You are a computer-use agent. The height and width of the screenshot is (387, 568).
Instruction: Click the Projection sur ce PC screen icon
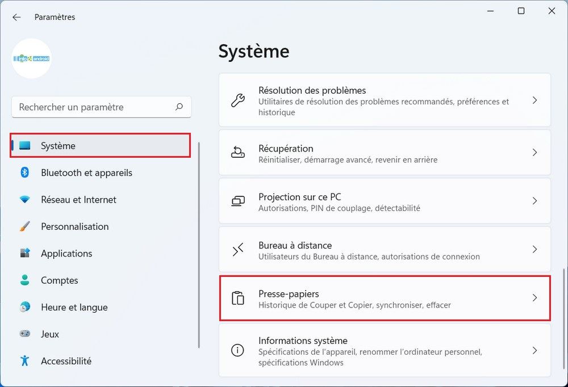(x=237, y=200)
